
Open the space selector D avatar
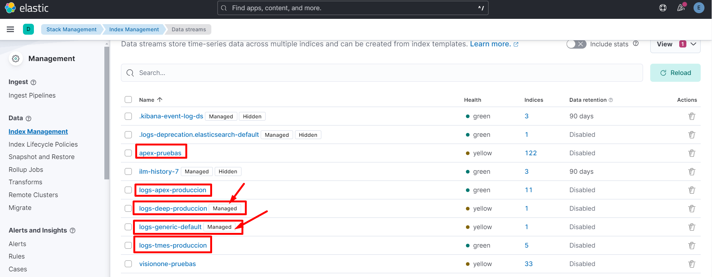tap(28, 29)
